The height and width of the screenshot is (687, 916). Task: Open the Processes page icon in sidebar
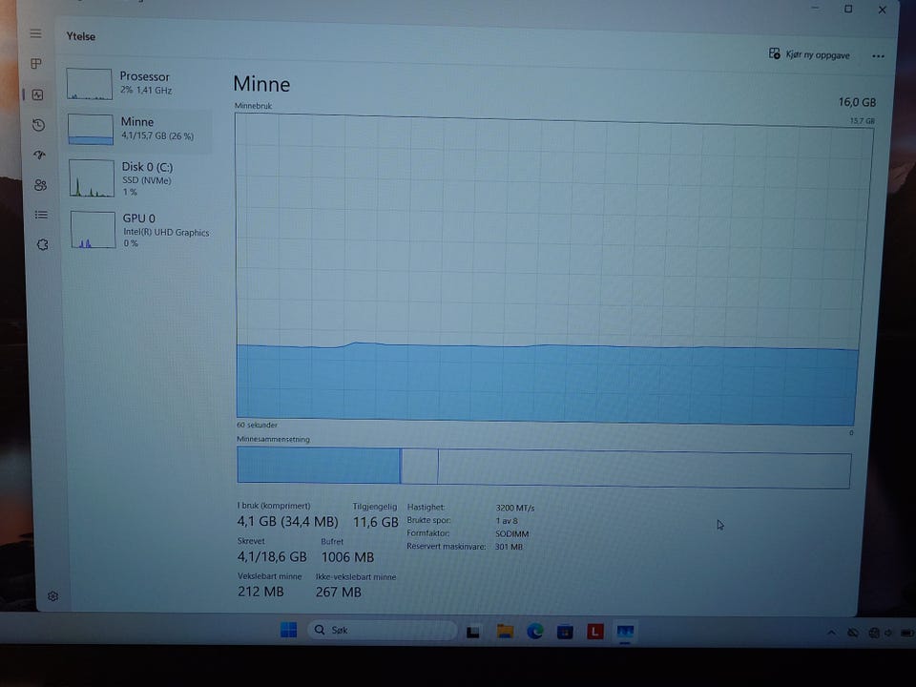36,63
